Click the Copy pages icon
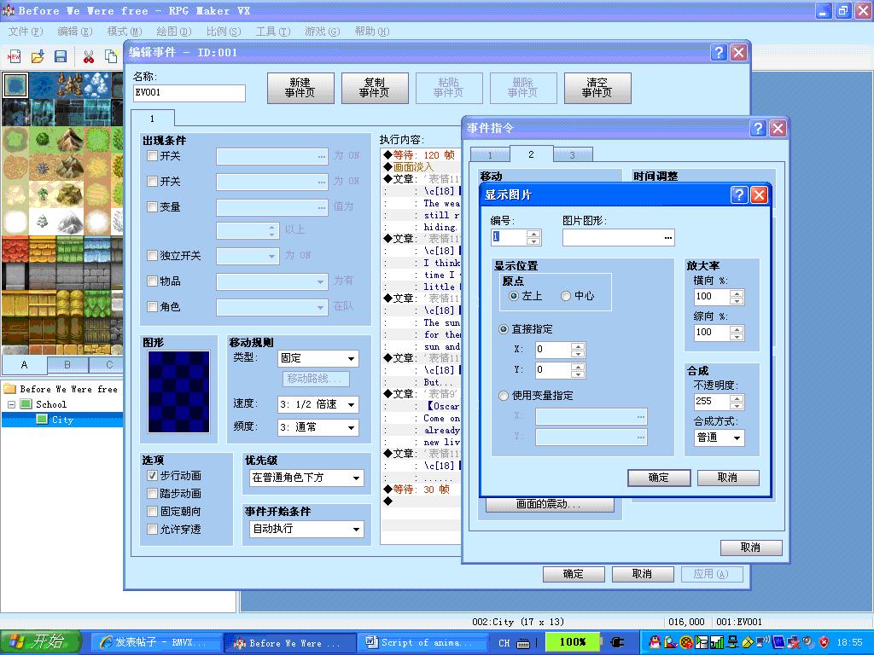The height and width of the screenshot is (655, 874). (111, 56)
